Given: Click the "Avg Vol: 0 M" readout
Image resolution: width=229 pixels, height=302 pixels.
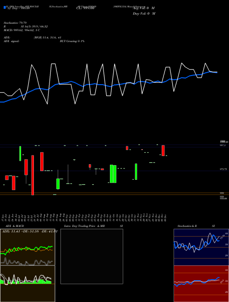Looking at the screenshot, I should point(143,8).
